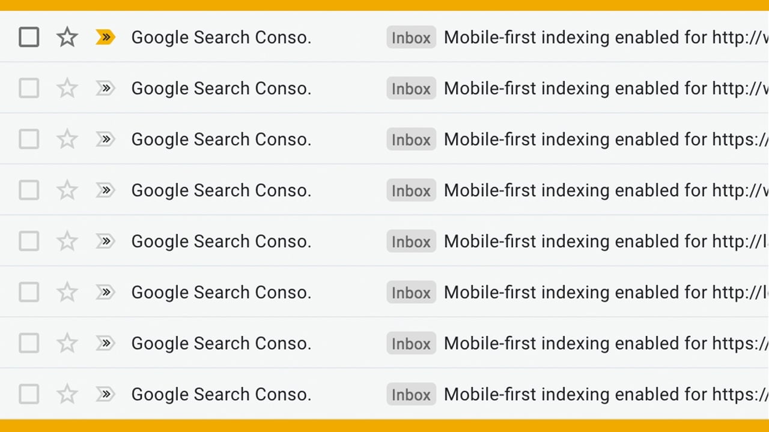The width and height of the screenshot is (769, 432).
Task: Toggle the importance marker on the fifth email
Action: pyautogui.click(x=105, y=241)
